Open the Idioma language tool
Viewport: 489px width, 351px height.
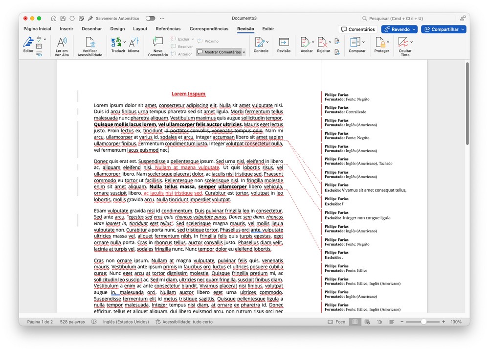(133, 44)
